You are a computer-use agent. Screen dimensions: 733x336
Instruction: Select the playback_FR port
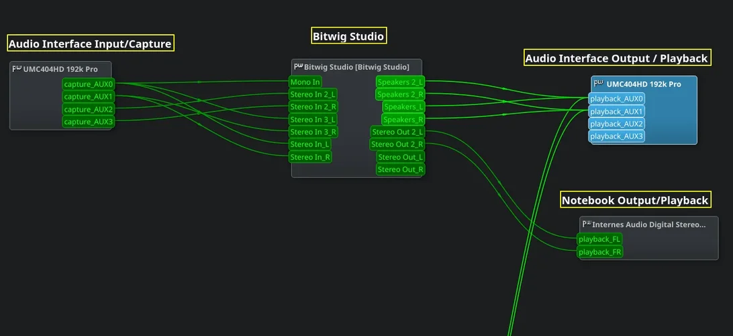click(x=600, y=252)
